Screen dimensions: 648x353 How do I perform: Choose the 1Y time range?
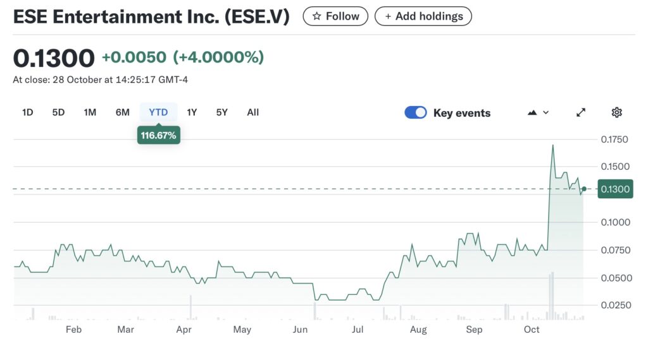click(x=192, y=112)
